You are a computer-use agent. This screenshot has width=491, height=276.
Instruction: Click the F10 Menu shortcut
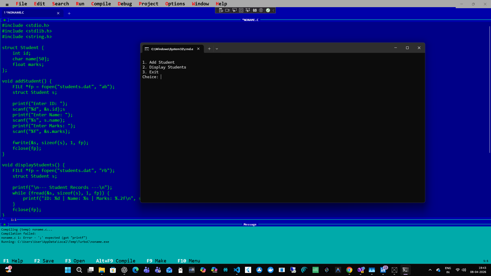click(x=189, y=261)
